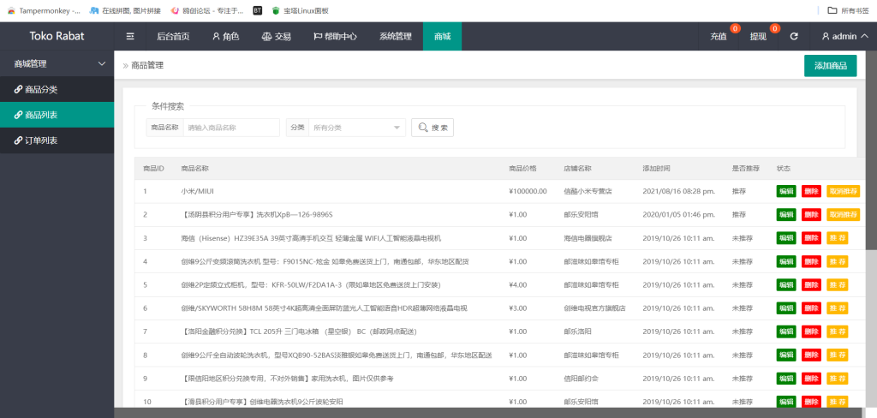The width and height of the screenshot is (877, 418).
Task: Open 角色 menu tab
Action: coord(225,36)
